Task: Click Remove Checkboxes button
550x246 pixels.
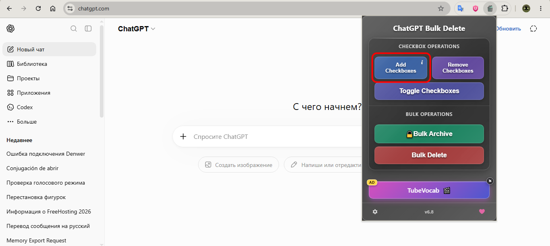Action: click(458, 68)
